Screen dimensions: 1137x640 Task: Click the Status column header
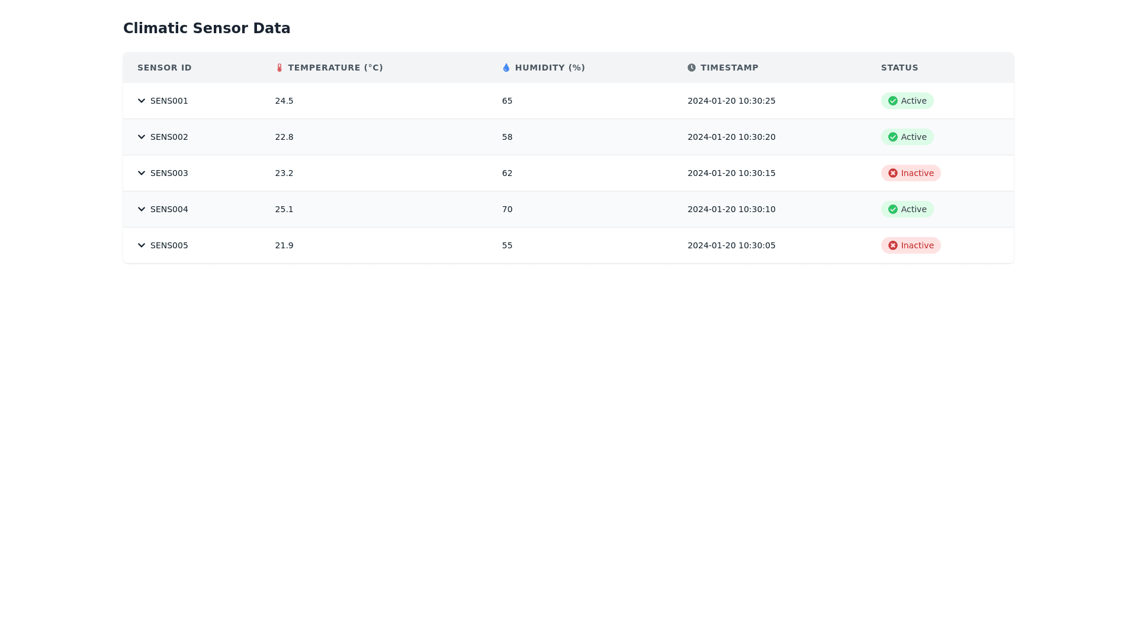coord(899,68)
